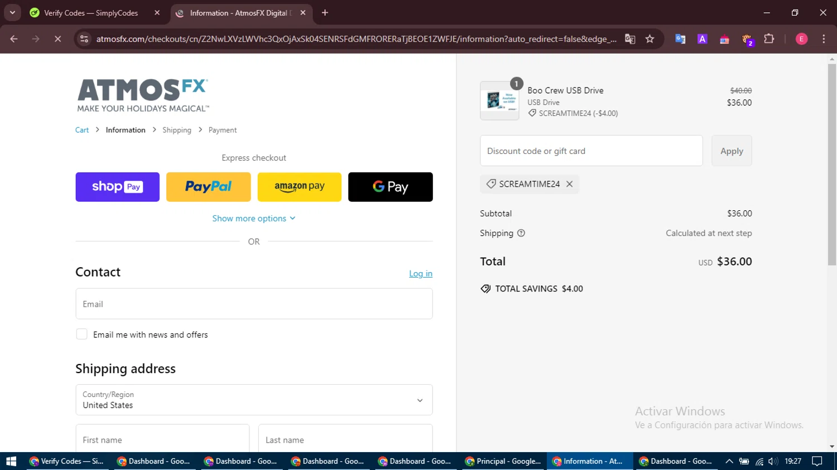The height and width of the screenshot is (470, 837).
Task: Bookmark this page with the star icon
Action: (x=650, y=39)
